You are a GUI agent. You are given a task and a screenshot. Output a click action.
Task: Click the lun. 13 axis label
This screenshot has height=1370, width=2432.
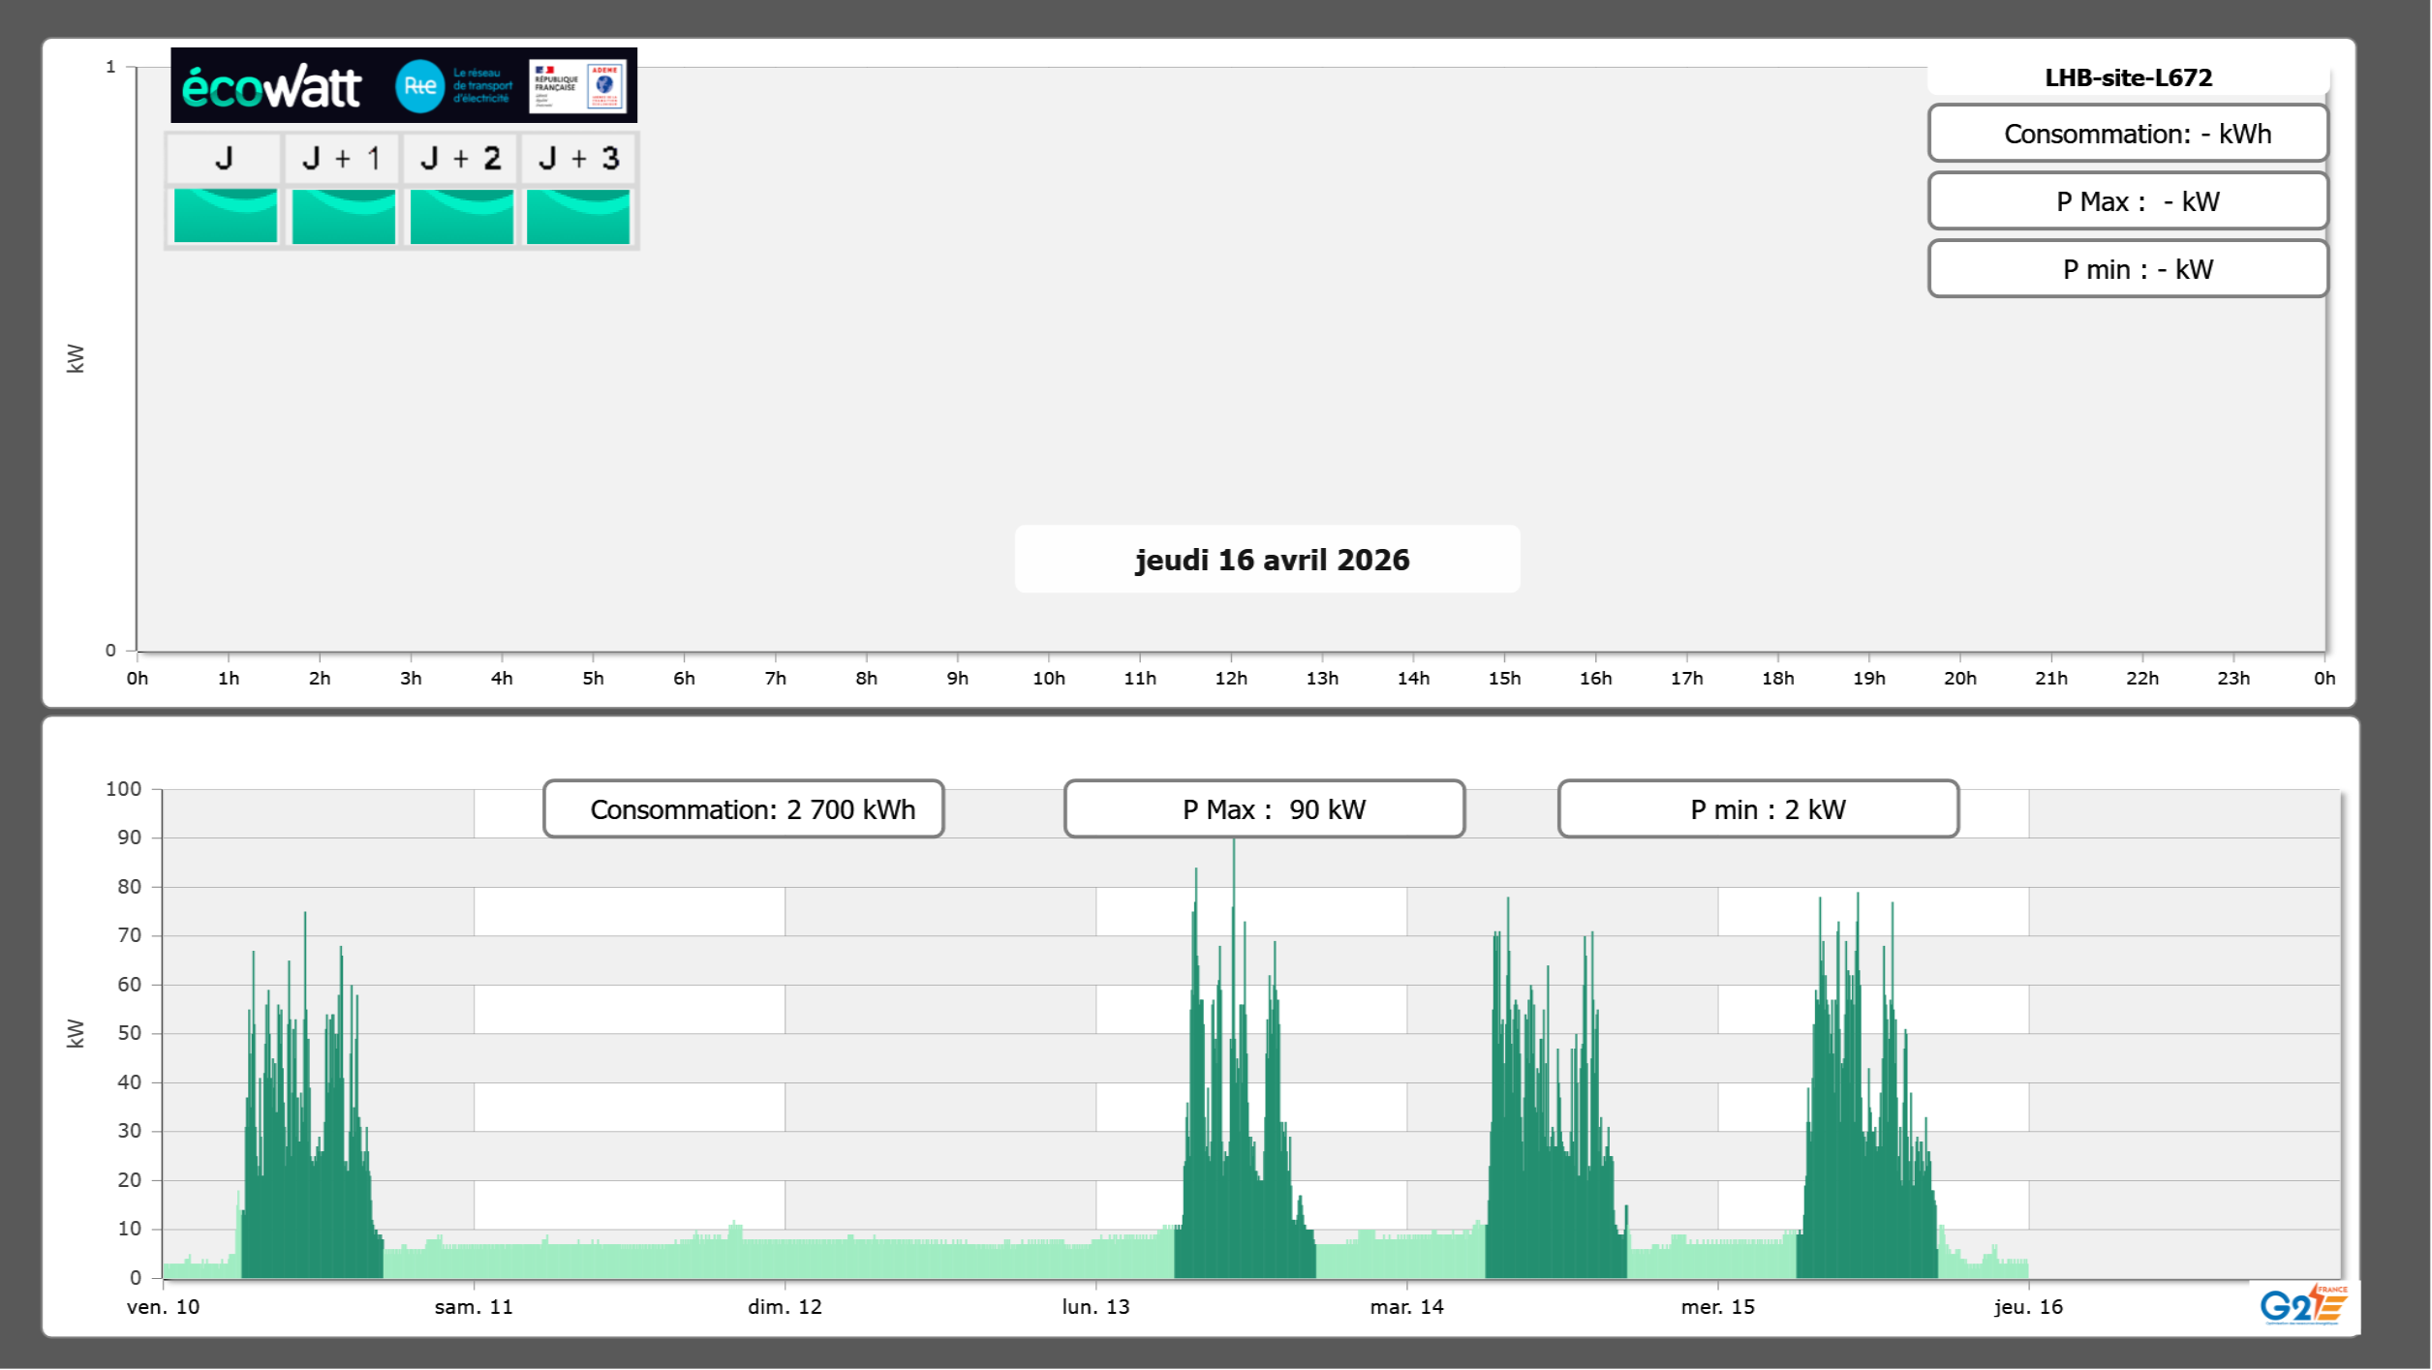(1095, 1307)
